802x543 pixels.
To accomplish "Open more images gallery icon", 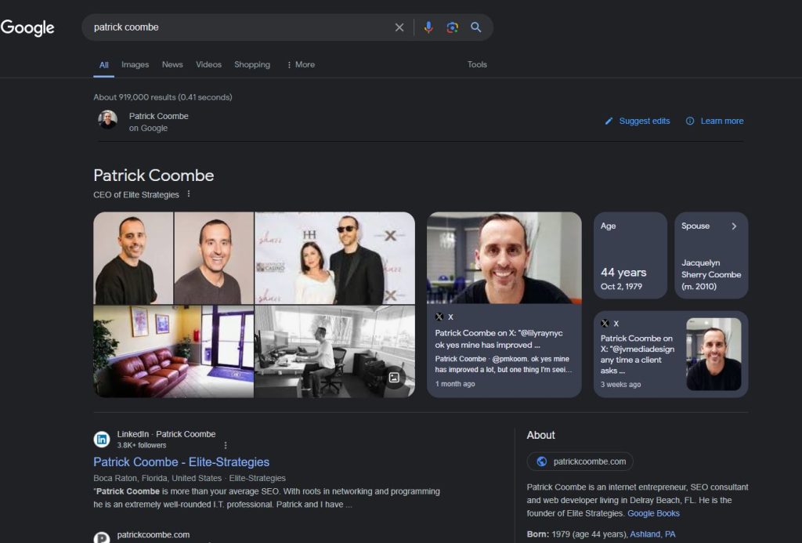I will pyautogui.click(x=394, y=378).
